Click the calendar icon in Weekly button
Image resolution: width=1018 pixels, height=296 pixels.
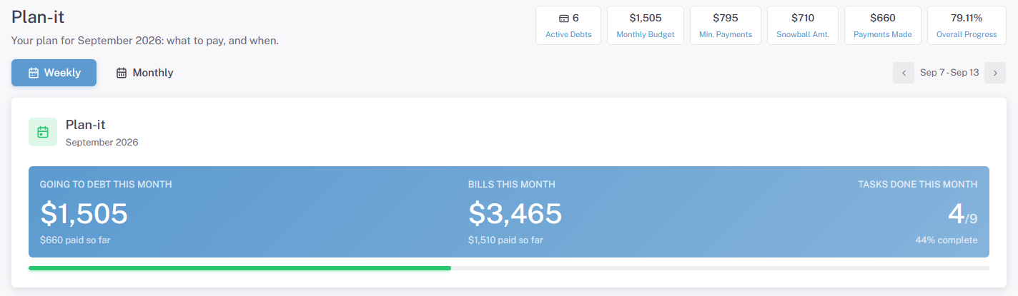(34, 73)
